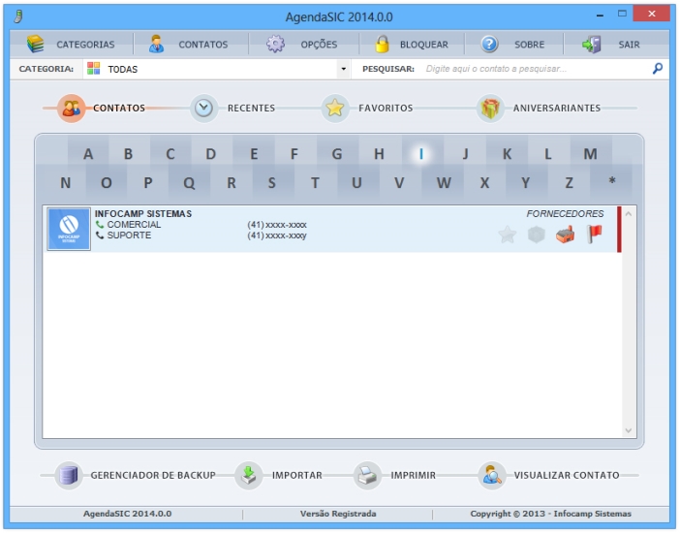Open the Sobre question mark icon
The width and height of the screenshot is (680, 533).
489,44
